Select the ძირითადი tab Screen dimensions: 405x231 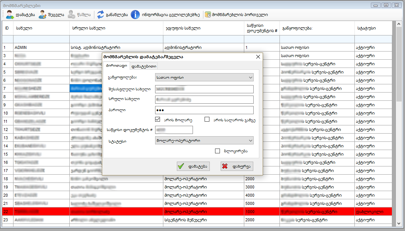click(116, 66)
